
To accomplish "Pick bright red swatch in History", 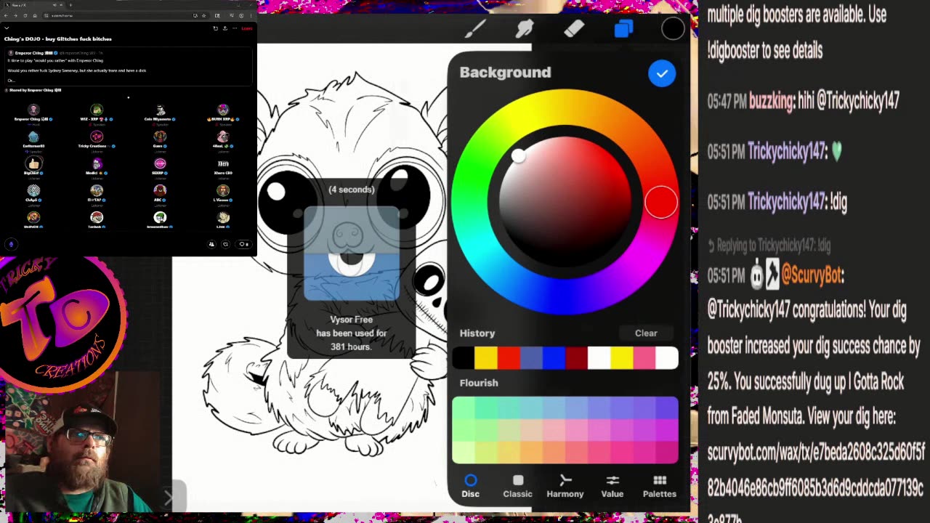I will pos(509,358).
